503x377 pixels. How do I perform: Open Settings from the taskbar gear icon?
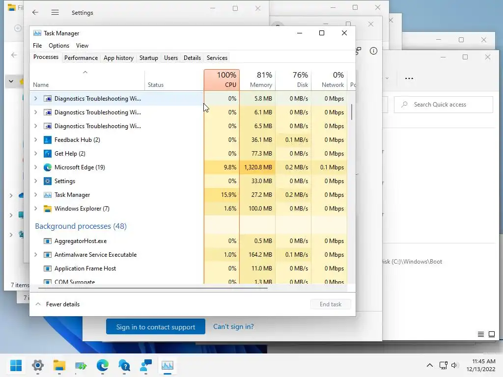pyautogui.click(x=38, y=365)
